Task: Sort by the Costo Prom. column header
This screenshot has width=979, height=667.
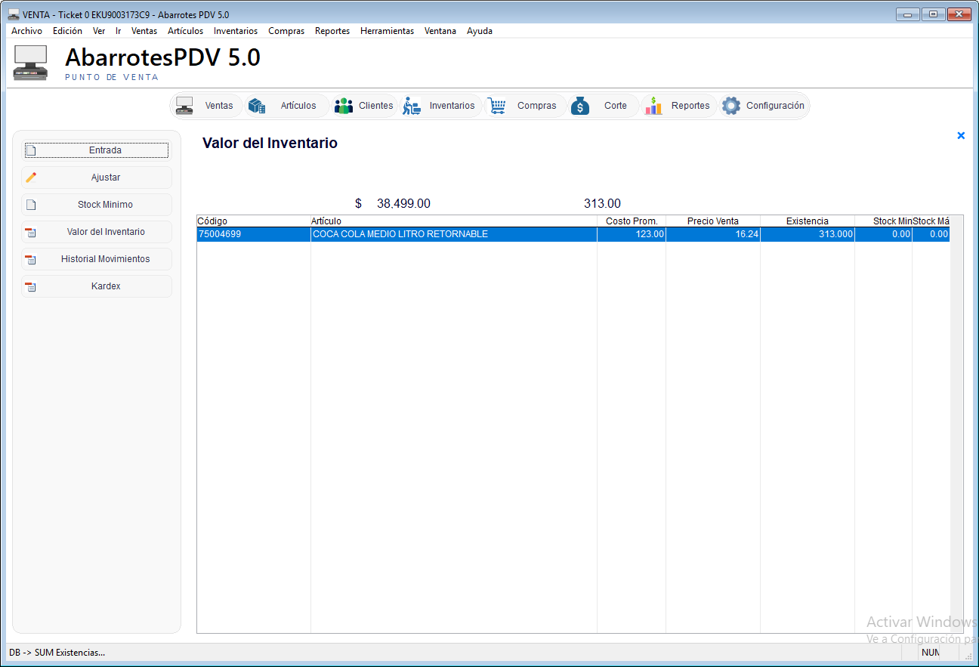Action: coord(632,221)
